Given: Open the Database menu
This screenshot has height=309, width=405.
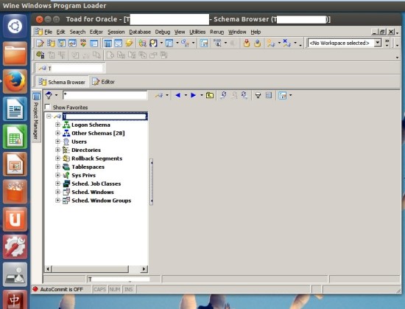Looking at the screenshot, I should pos(140,32).
